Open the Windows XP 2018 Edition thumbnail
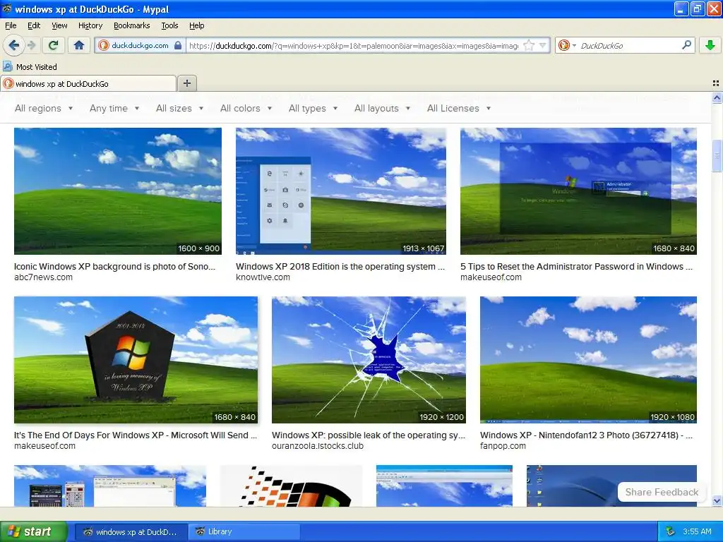 pyautogui.click(x=341, y=191)
